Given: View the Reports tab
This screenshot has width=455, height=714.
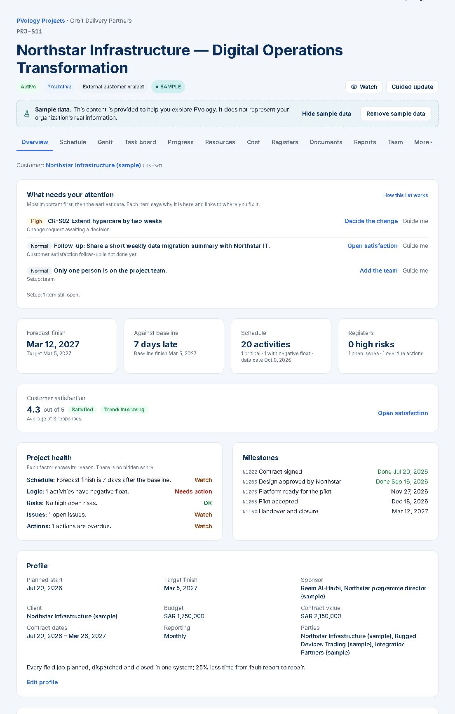Looking at the screenshot, I should [365, 142].
